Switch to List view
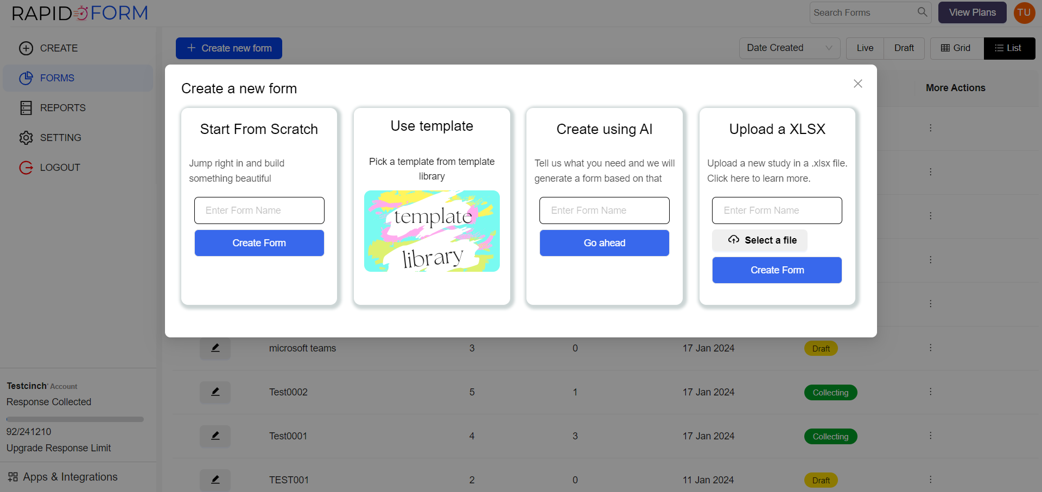Image resolution: width=1042 pixels, height=492 pixels. pyautogui.click(x=1008, y=48)
